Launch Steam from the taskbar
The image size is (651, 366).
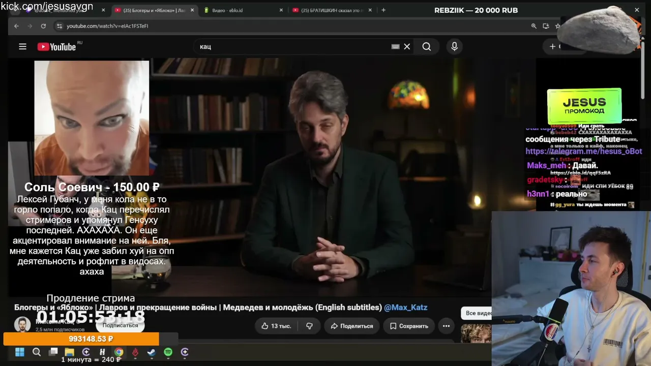click(152, 352)
